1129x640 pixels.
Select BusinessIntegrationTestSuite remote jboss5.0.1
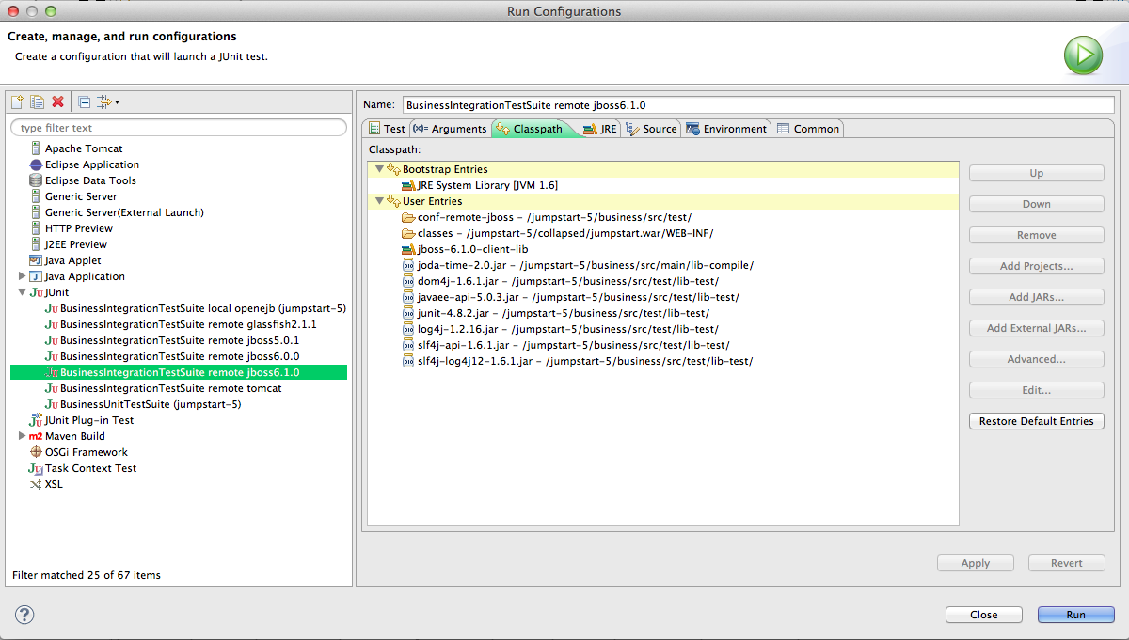pos(180,340)
